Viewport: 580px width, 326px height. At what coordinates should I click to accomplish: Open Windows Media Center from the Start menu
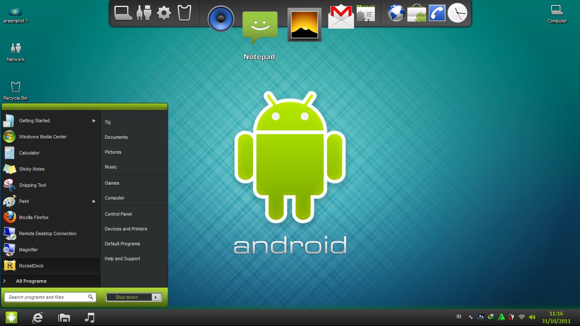pyautogui.click(x=50, y=137)
